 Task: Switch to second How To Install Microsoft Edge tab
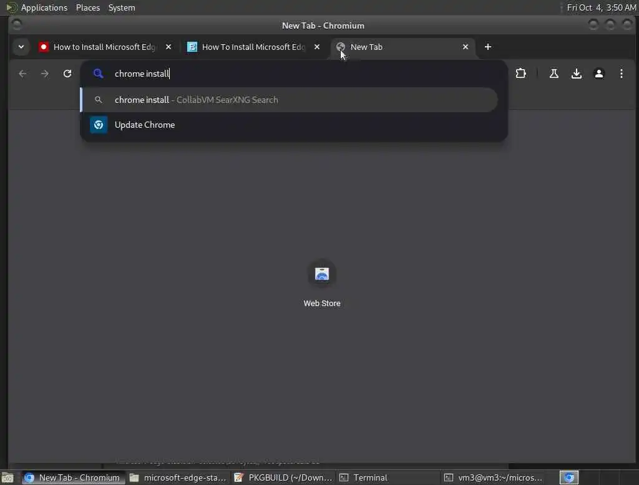[253, 47]
